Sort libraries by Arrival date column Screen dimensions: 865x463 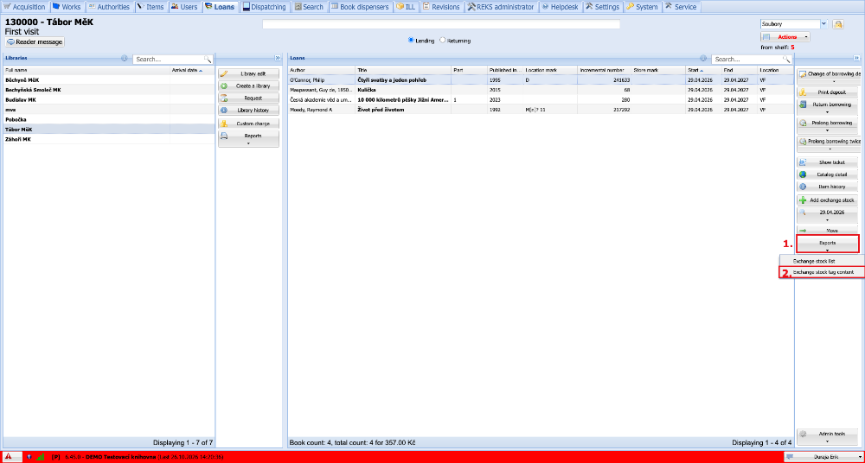[191, 70]
